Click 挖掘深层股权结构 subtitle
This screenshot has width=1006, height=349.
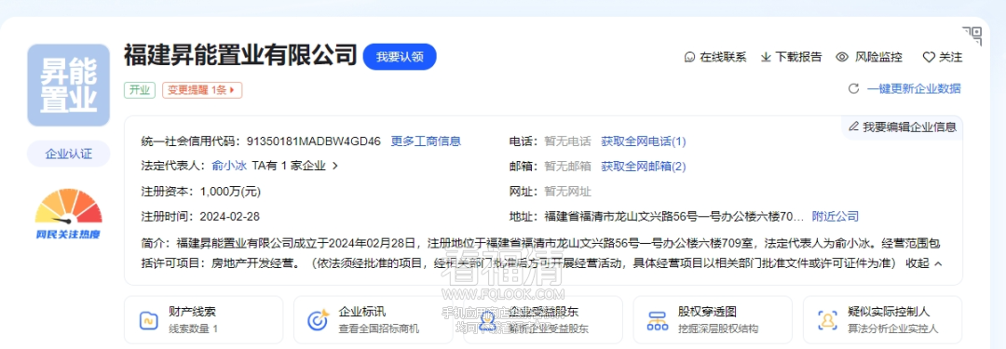click(x=718, y=329)
